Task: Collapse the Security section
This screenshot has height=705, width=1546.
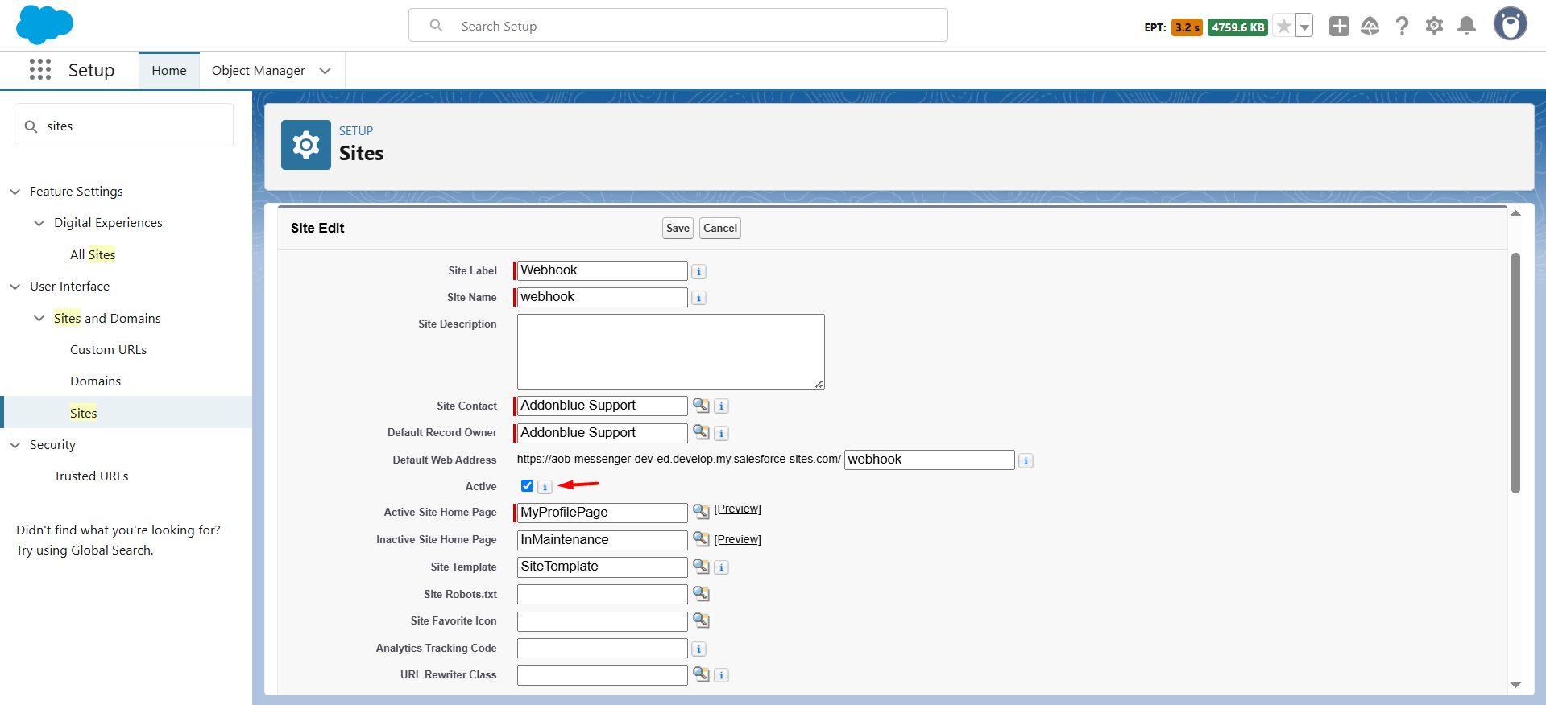Action: point(15,445)
